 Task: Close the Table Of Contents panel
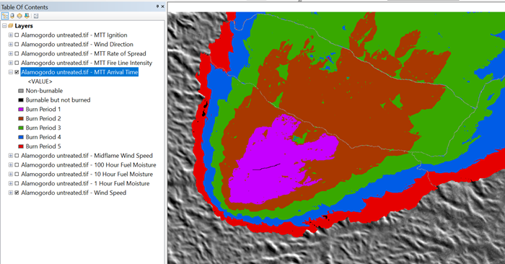tap(162, 6)
